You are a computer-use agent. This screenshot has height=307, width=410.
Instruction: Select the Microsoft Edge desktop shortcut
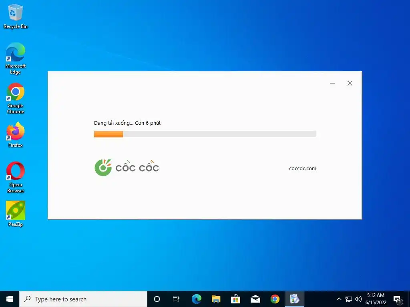(16, 58)
